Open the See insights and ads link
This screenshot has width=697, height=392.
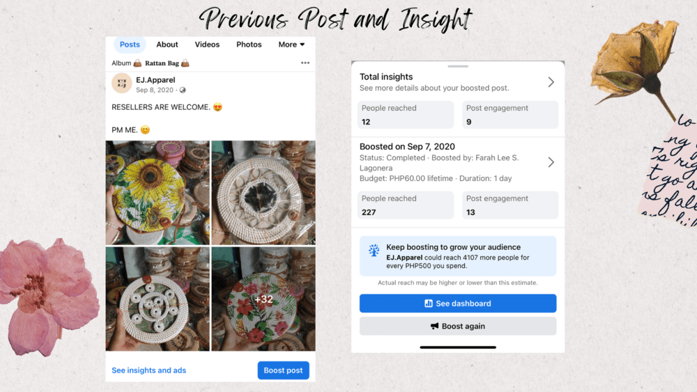click(x=149, y=370)
